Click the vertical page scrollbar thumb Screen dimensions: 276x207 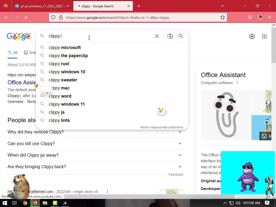pos(274,45)
